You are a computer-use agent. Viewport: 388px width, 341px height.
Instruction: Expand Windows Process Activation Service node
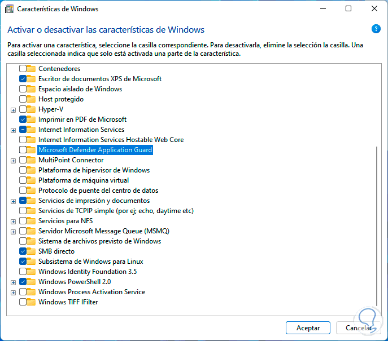(x=14, y=293)
